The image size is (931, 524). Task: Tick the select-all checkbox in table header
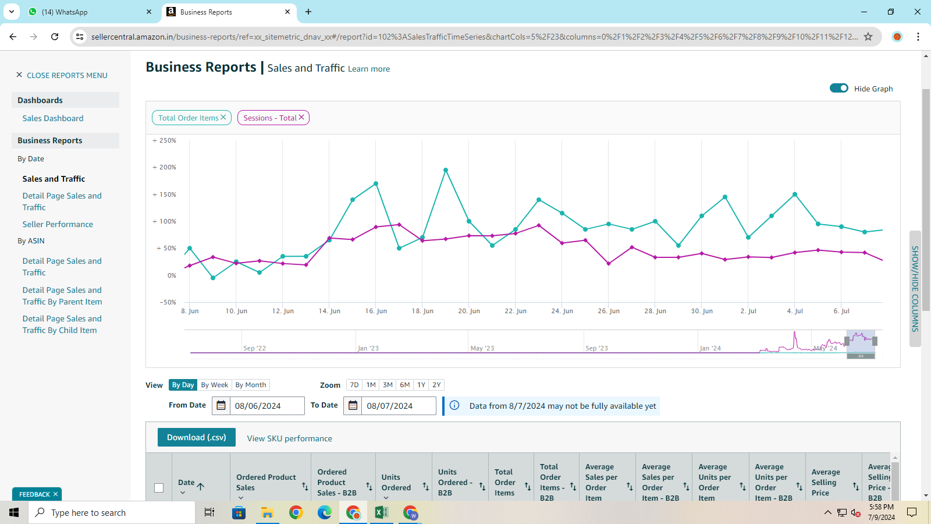[159, 488]
